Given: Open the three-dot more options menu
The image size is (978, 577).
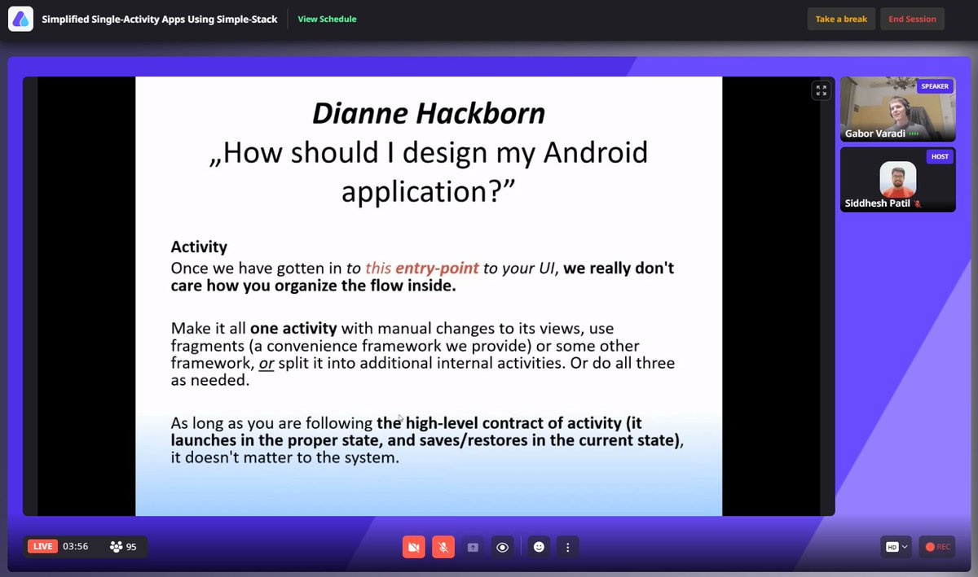Looking at the screenshot, I should tap(568, 547).
